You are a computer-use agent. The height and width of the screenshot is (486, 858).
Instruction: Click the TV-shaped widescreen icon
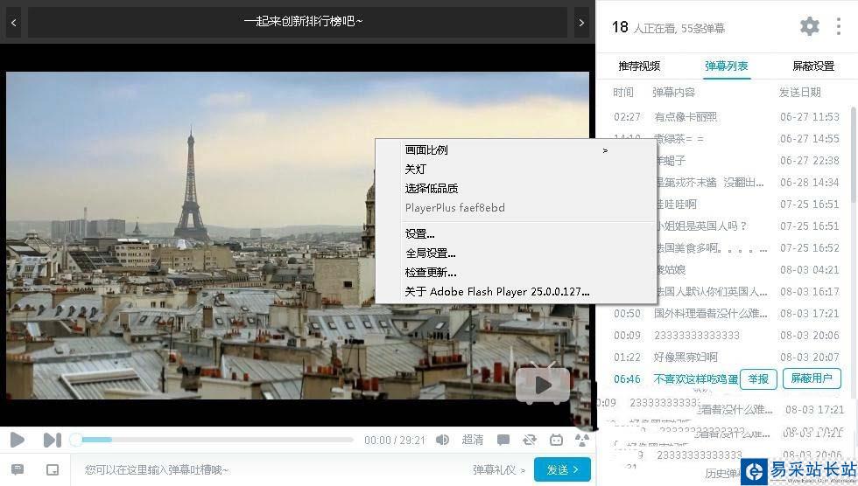pyautogui.click(x=556, y=440)
